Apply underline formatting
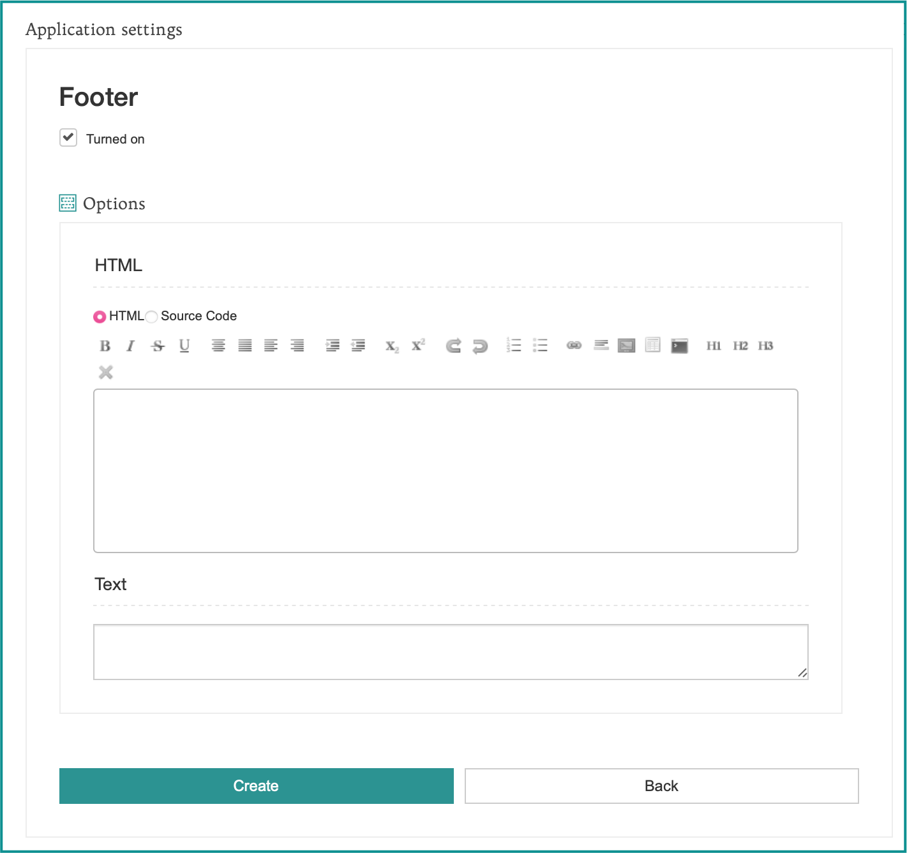Screen dimensions: 907x853 coord(184,345)
